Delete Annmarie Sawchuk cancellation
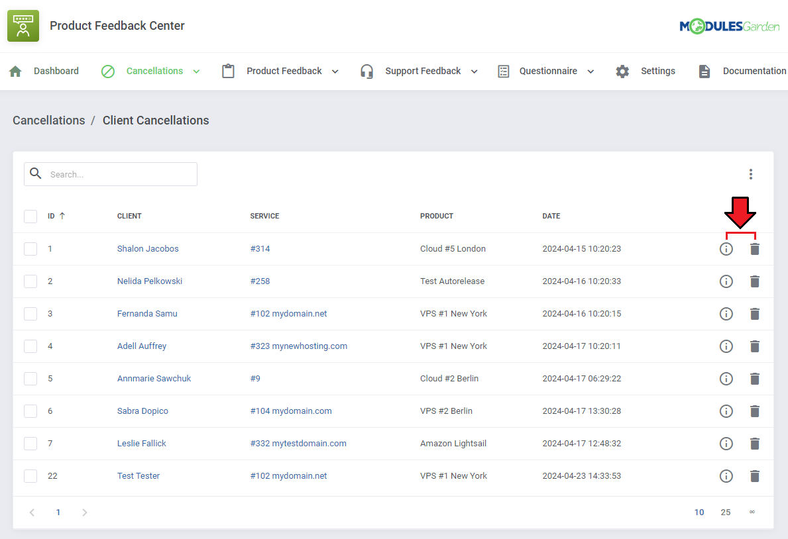The image size is (788, 539). point(755,379)
